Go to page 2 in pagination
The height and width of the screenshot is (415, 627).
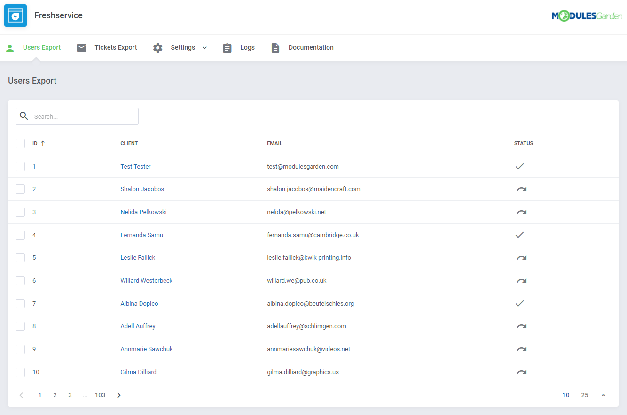[55, 395]
